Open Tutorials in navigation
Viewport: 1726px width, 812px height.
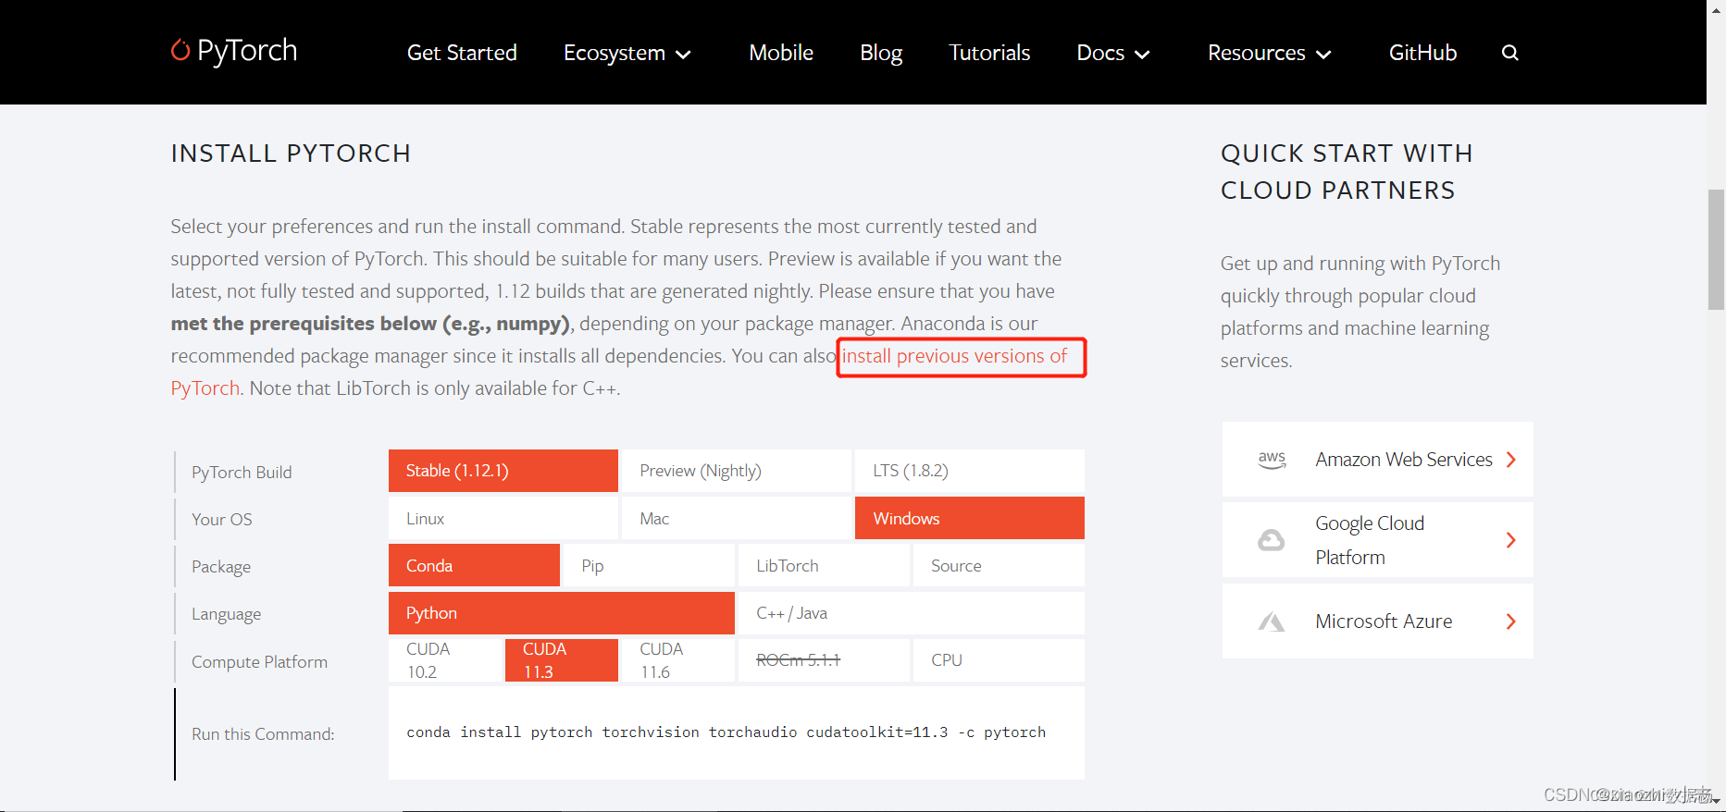click(989, 53)
